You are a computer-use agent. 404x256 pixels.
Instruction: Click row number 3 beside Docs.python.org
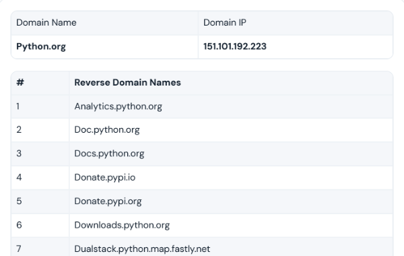[19, 154]
